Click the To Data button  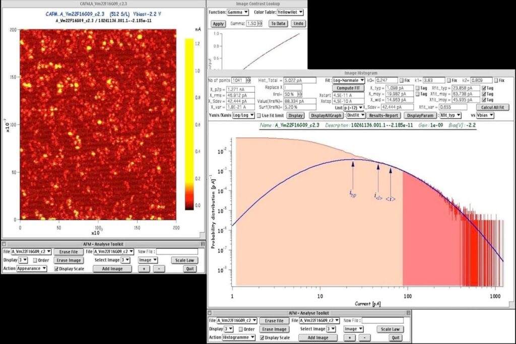tap(278, 24)
